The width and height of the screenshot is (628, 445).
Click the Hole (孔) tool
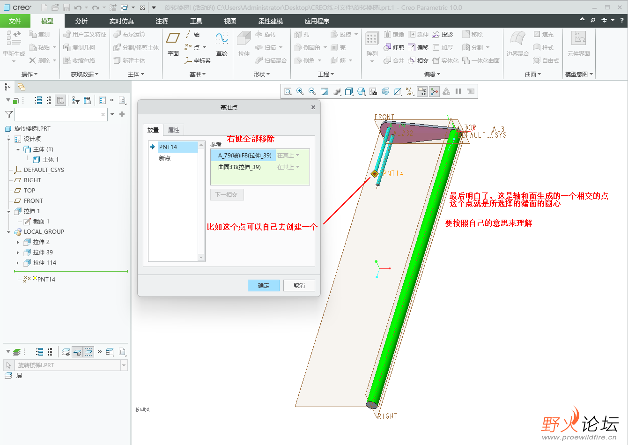pos(302,35)
